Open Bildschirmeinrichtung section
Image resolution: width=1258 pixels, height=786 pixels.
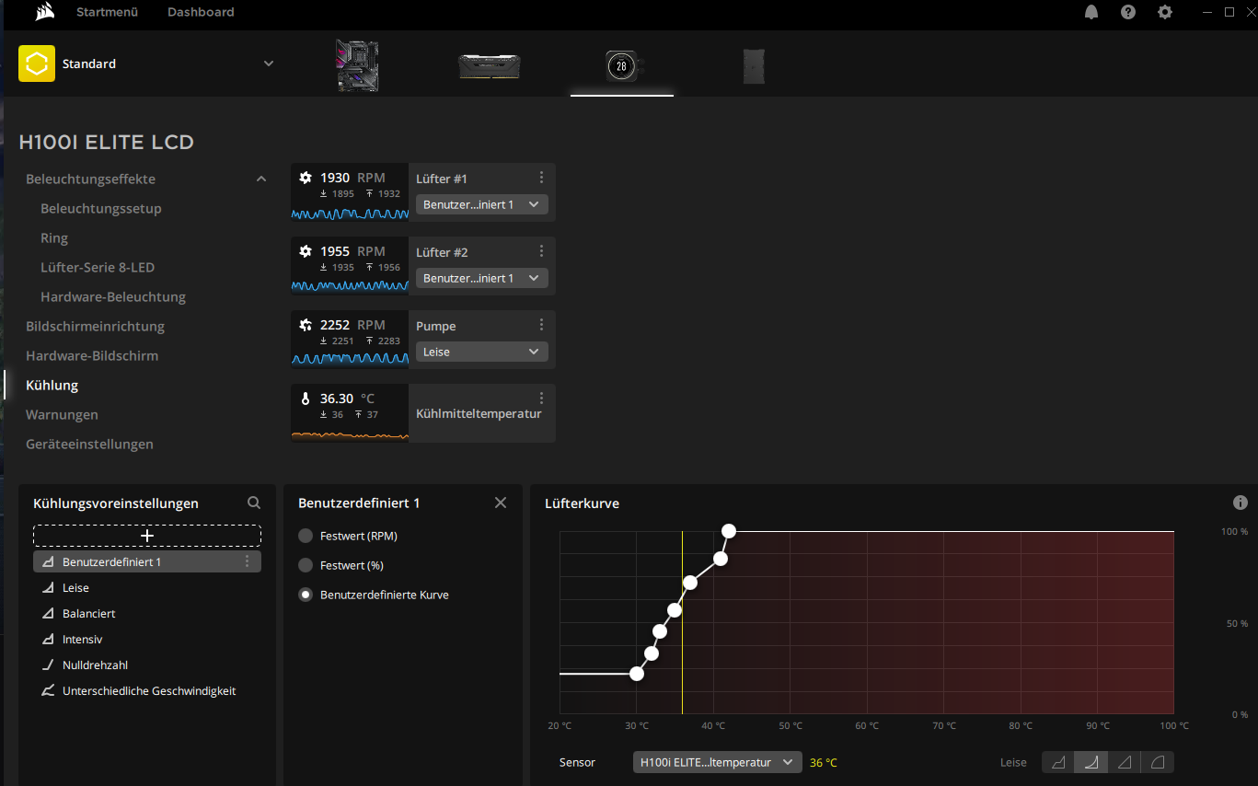96,326
